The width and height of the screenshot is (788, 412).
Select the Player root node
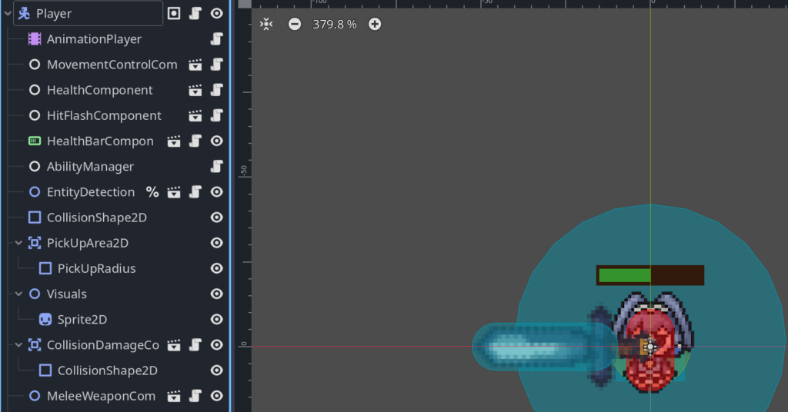54,14
